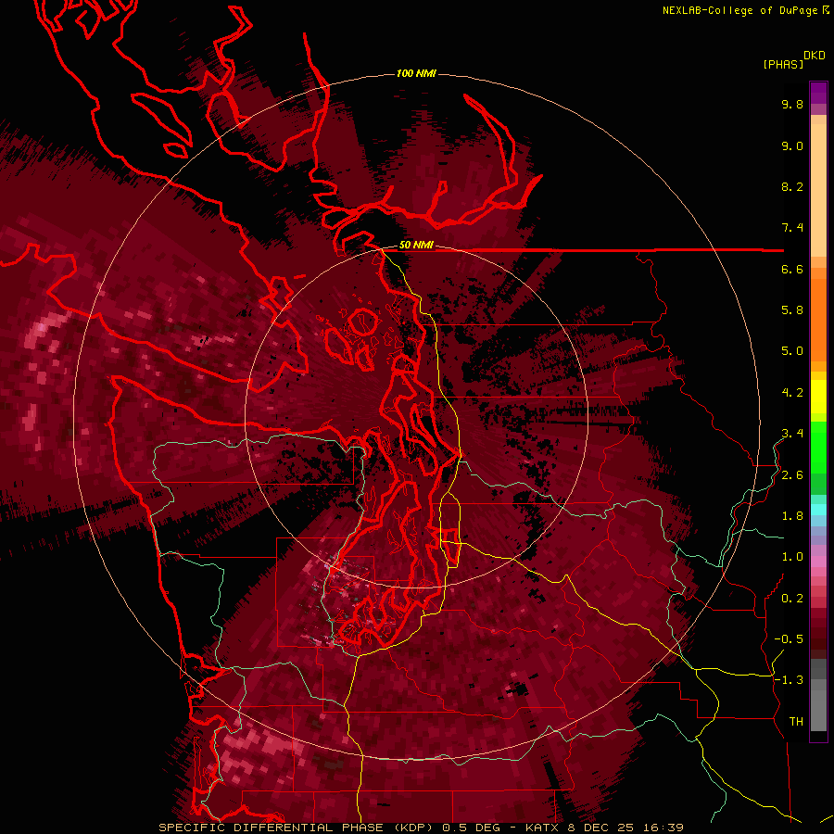Select the 6.6 legend value
834x834 pixels.
[792, 270]
